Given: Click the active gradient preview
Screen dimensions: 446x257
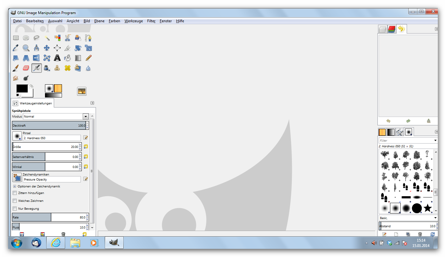Looking at the screenshot, I should click(x=53, y=95).
